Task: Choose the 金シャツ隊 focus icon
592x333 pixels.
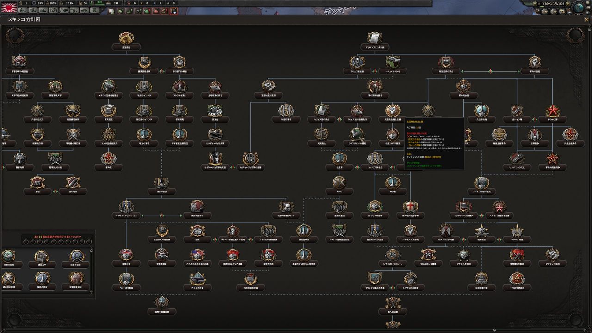Action: 517,110
